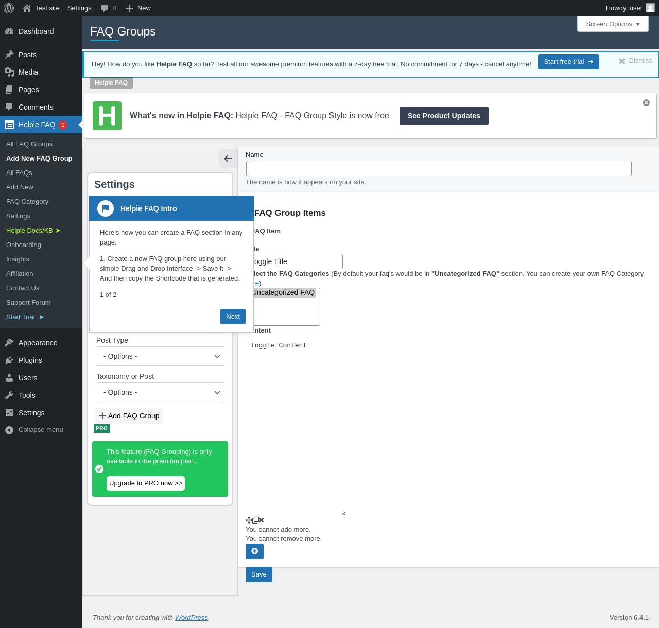
Task: Click the Plugins plug icon
Action: 9,360
